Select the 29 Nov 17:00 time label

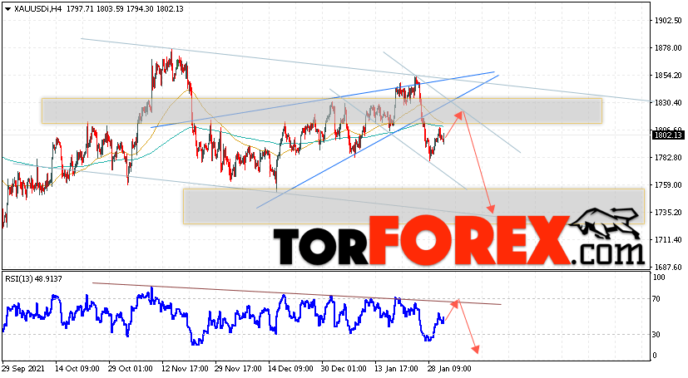point(237,369)
